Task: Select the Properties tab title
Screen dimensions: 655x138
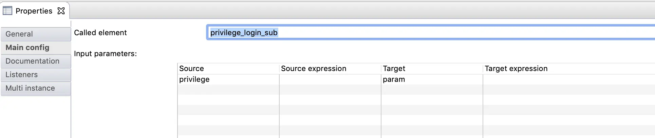Action: click(34, 11)
